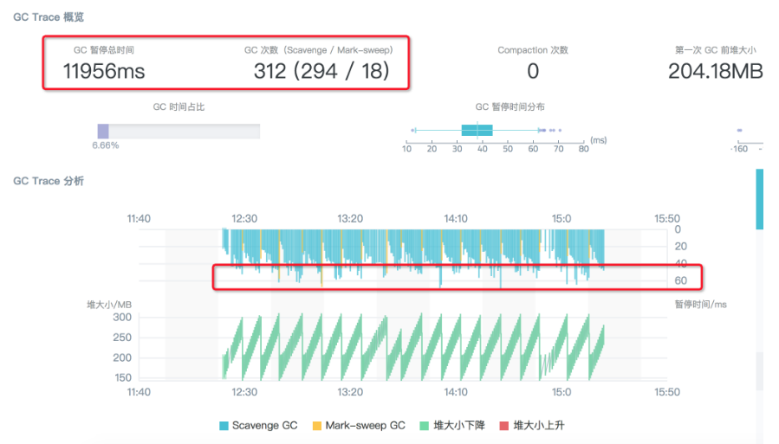Click the 暂停时间/ms axis title

[x=700, y=304]
